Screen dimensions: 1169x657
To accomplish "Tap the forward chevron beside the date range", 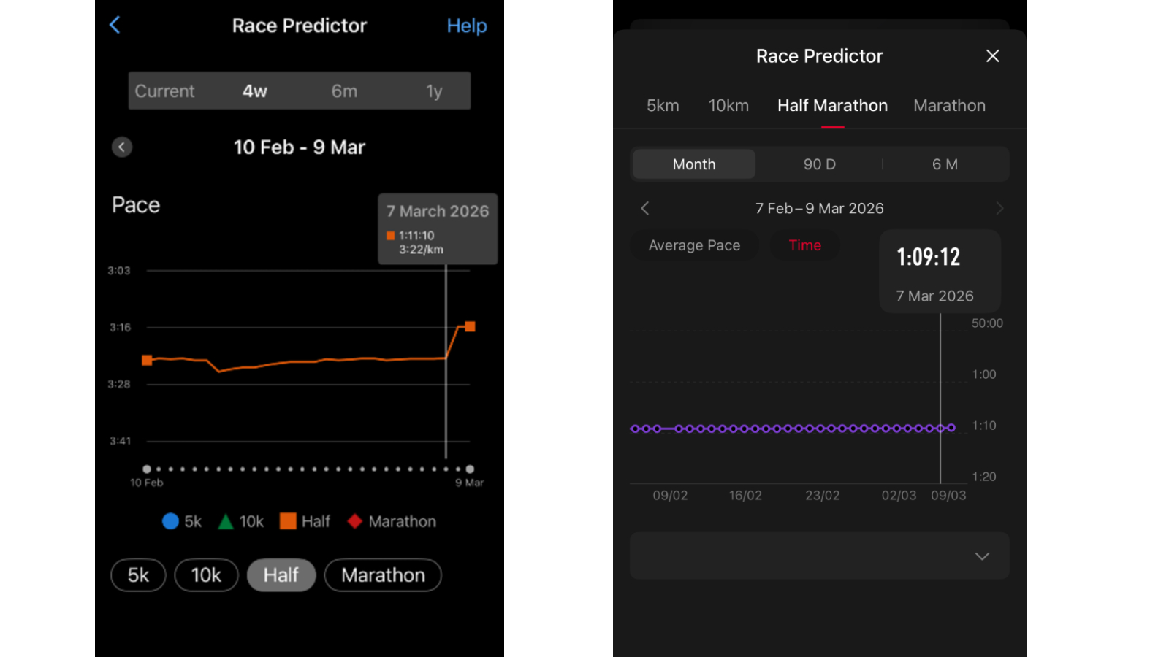I will pos(1000,208).
